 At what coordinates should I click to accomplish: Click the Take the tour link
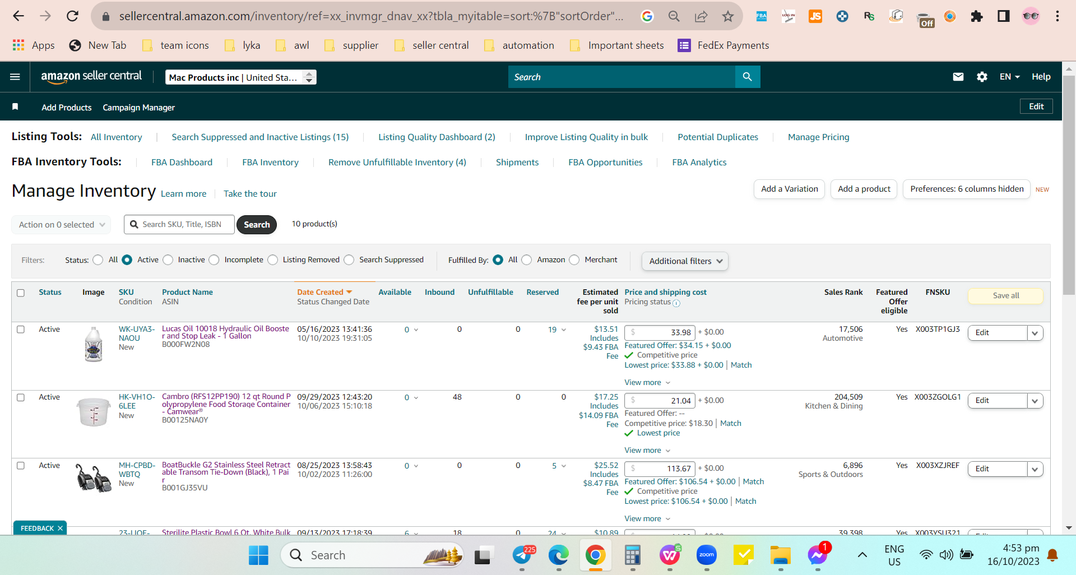[x=250, y=194]
